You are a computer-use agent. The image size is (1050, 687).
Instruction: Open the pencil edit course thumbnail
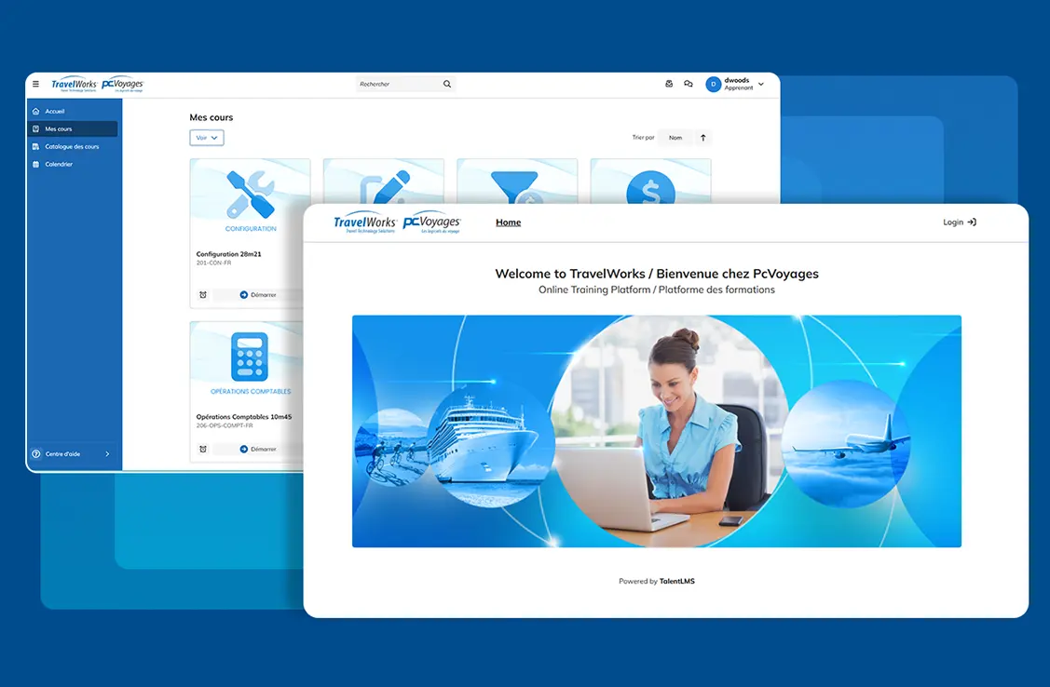coord(384,182)
